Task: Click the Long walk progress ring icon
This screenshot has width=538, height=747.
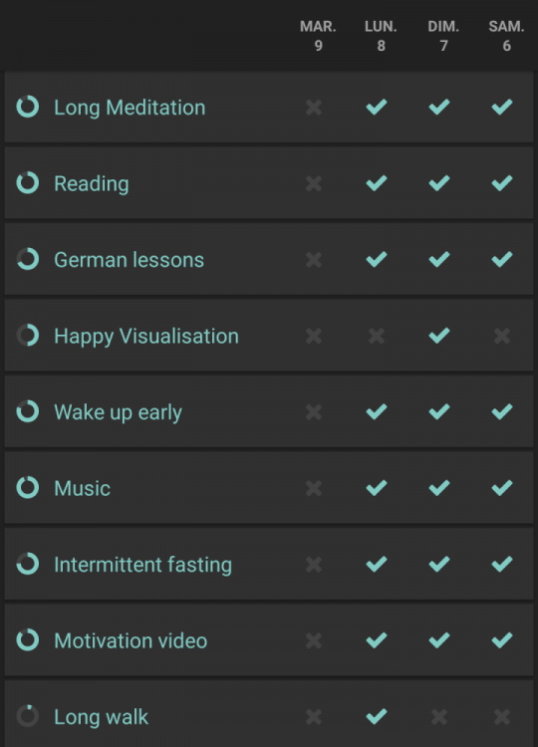Action: click(28, 716)
